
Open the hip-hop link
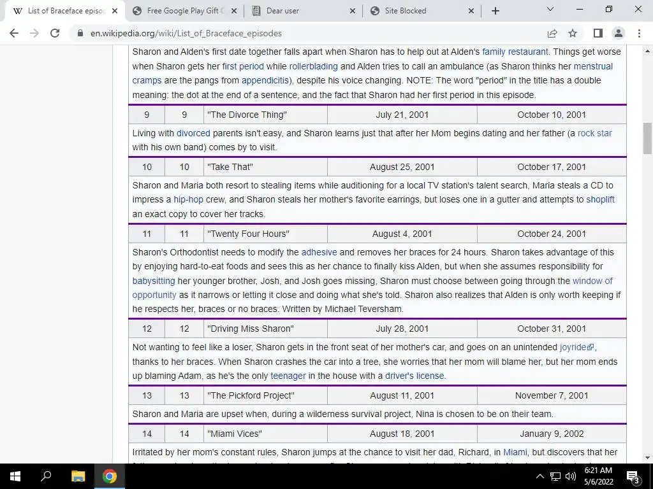point(188,199)
